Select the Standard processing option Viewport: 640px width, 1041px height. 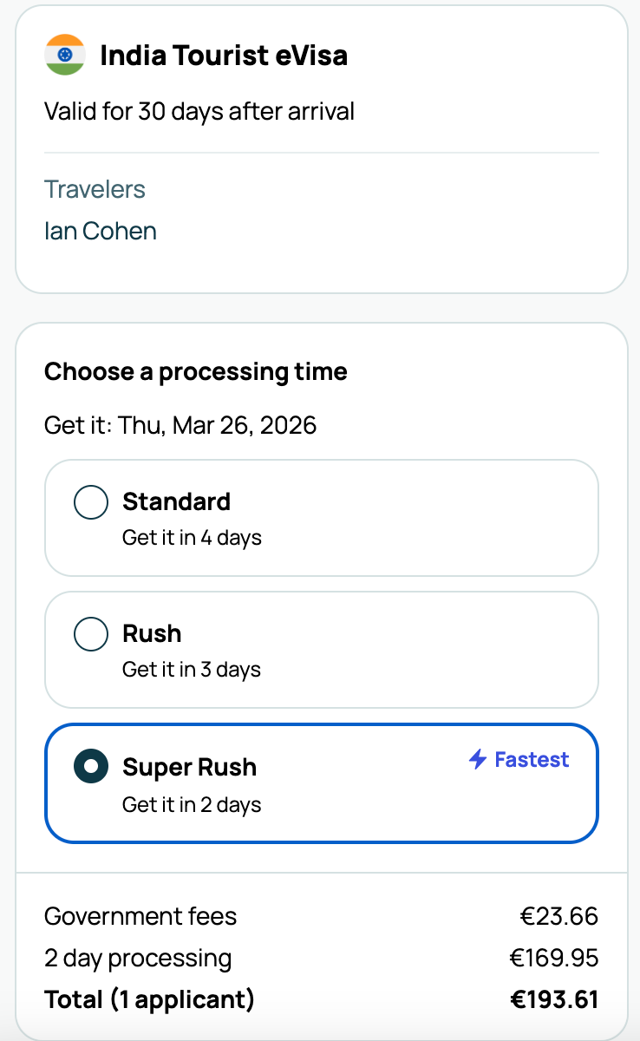point(321,517)
